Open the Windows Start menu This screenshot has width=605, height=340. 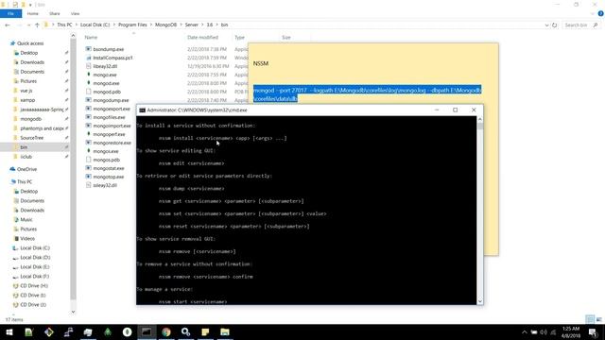9,331
